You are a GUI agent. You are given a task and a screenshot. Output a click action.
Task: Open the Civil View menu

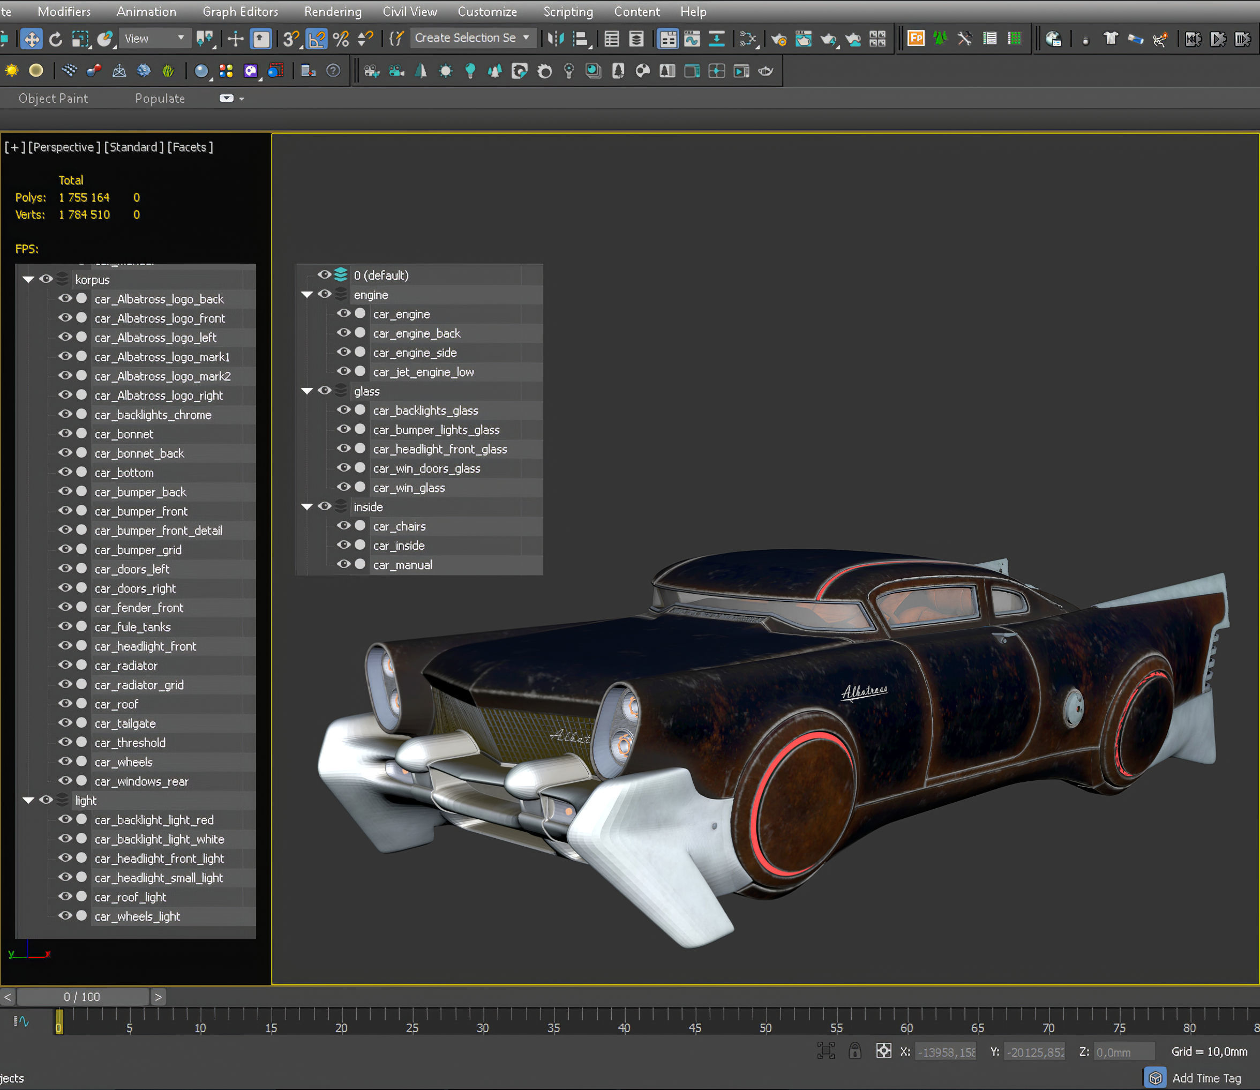(410, 12)
